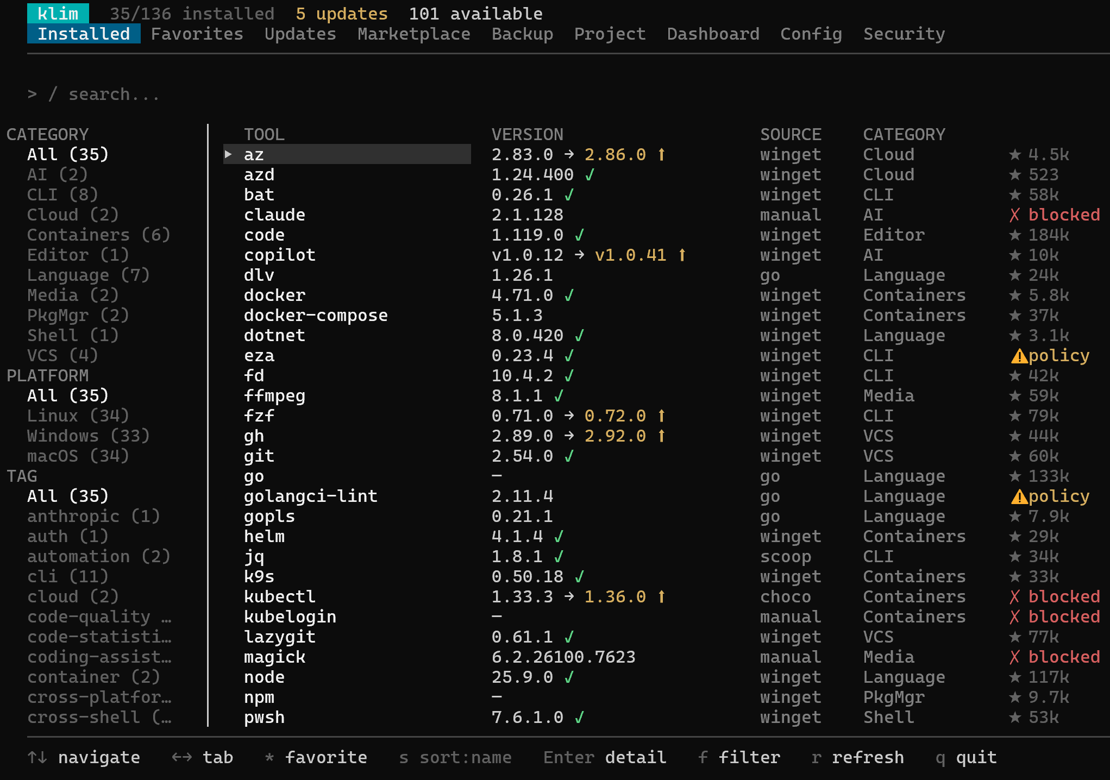Viewport: 1110px width, 780px height.
Task: Click the filter hint in footer
Action: click(x=739, y=758)
